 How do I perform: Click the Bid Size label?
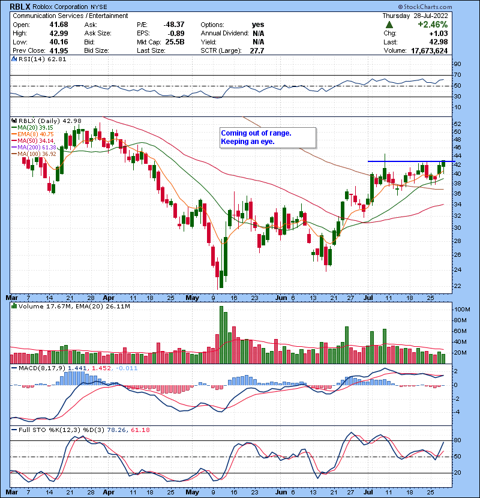pyautogui.click(x=97, y=50)
